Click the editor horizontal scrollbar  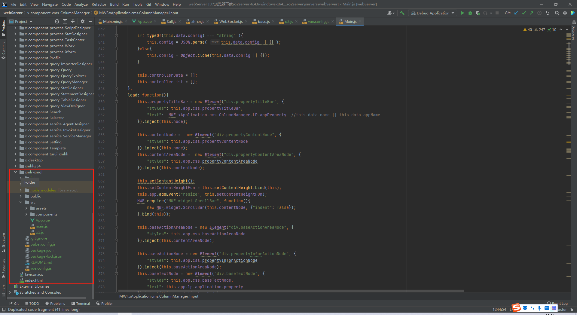click(291, 291)
